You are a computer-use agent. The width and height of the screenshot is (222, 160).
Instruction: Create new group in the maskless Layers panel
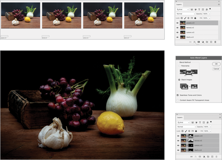[207, 42]
